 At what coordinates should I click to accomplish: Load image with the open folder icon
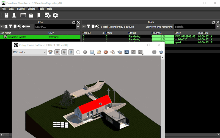click(x=99, y=52)
